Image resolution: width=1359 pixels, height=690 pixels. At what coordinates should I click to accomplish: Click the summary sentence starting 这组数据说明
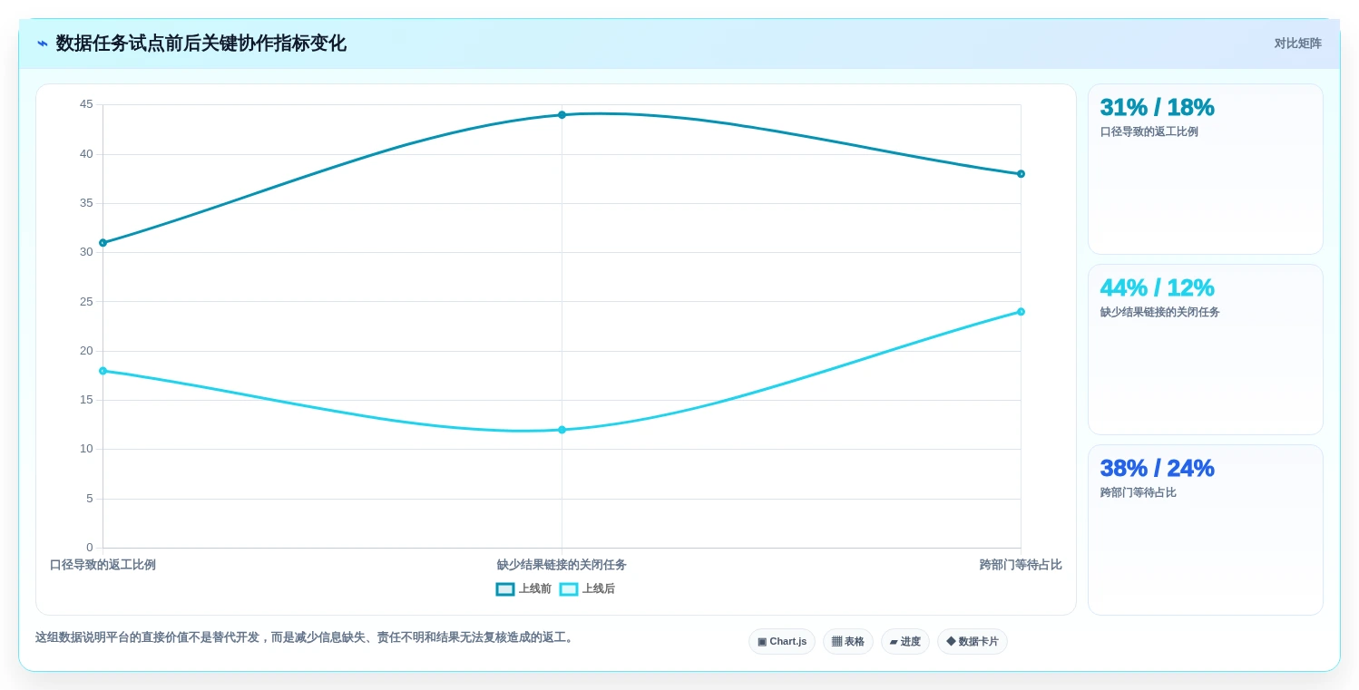(306, 637)
